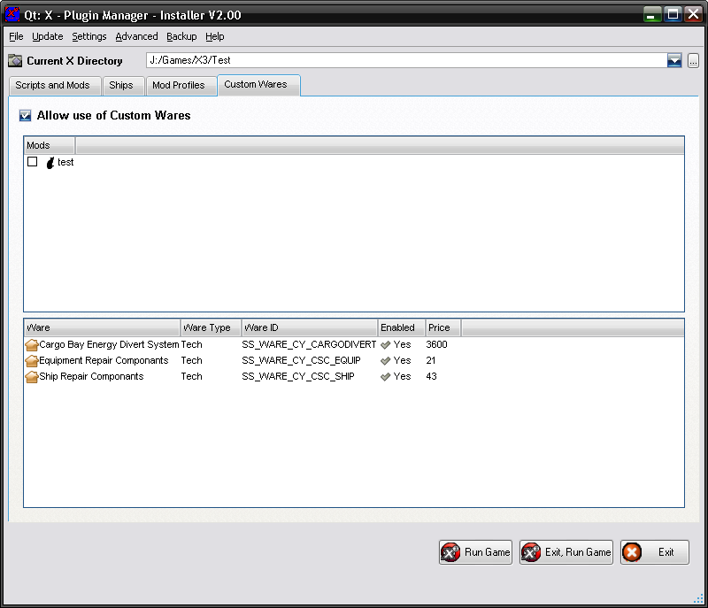Select Cargo Bay Energy Divert System row

click(x=354, y=345)
